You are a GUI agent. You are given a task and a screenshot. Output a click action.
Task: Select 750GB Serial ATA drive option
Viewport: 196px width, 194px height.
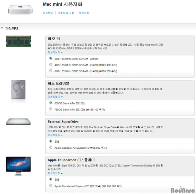tap(51, 109)
